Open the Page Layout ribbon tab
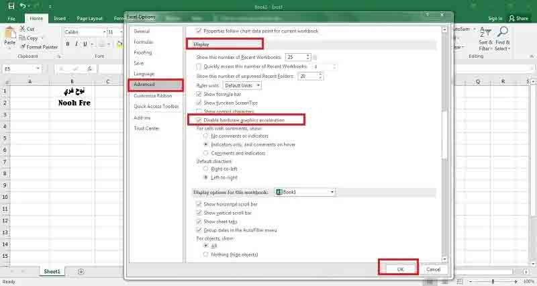Screen dimensions: 537x286 [89, 19]
